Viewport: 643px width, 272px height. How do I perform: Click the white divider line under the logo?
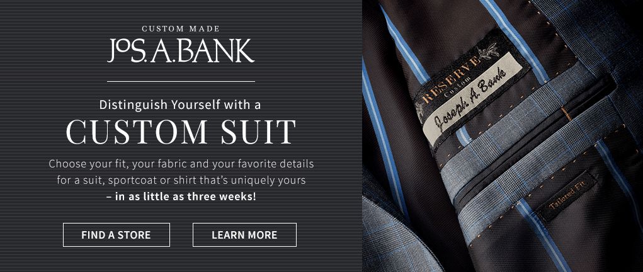[181, 81]
